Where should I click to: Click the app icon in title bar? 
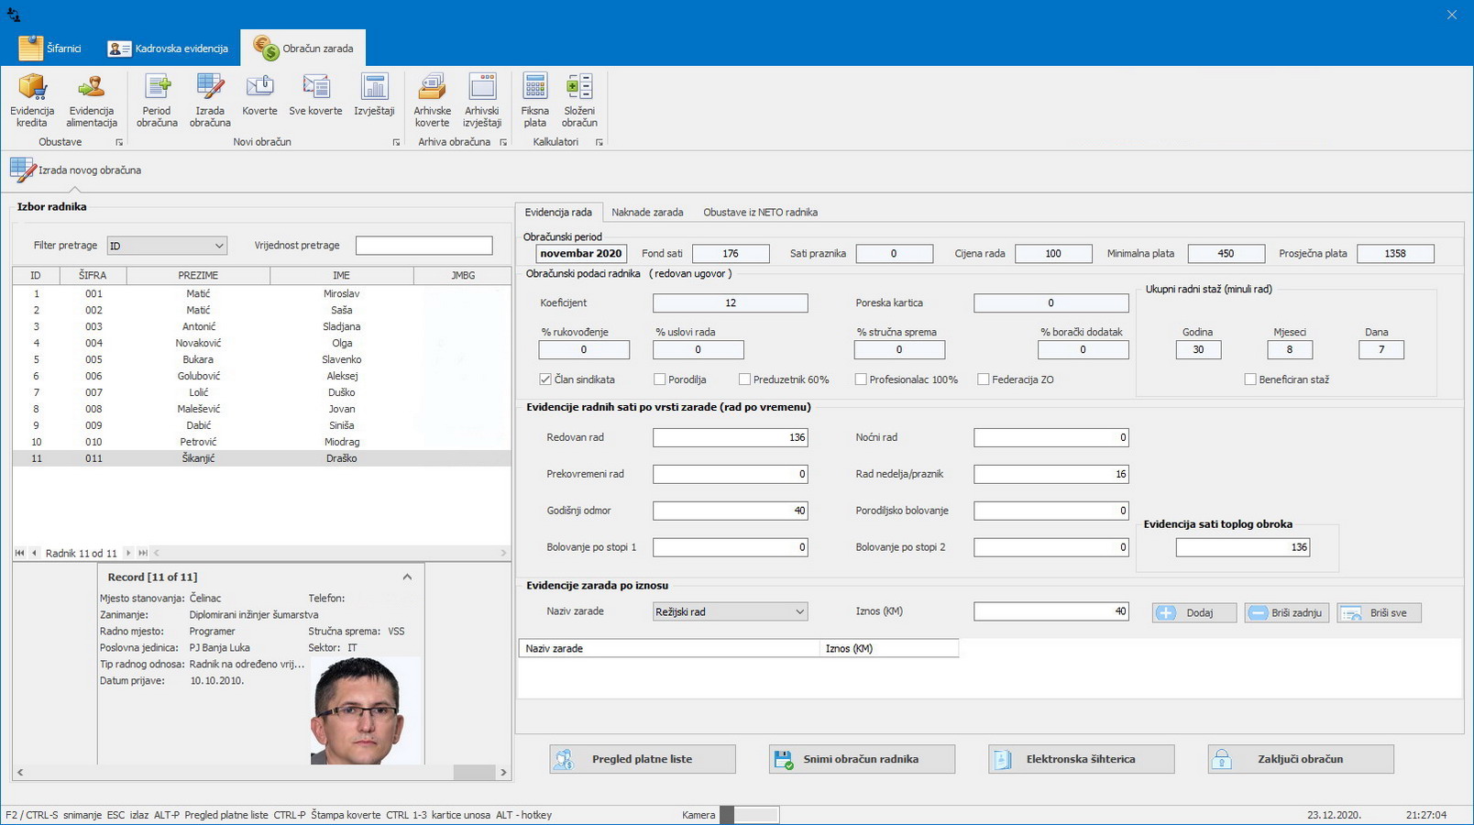click(13, 15)
